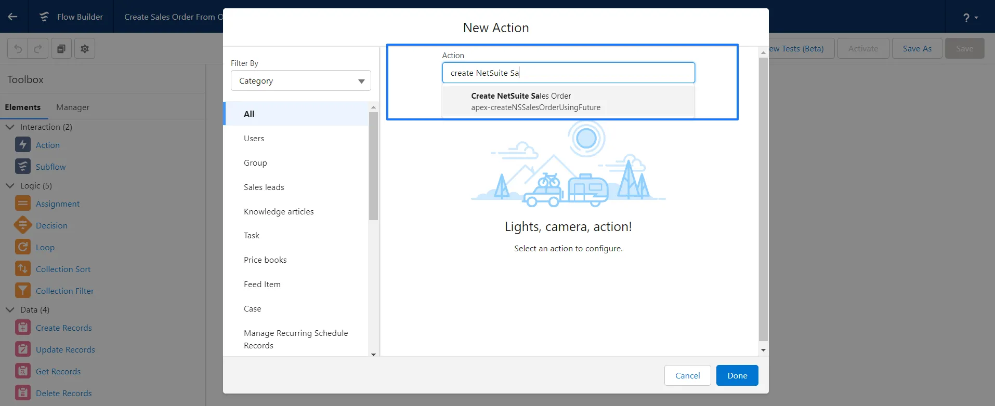Select the Subflow element icon

[23, 166]
